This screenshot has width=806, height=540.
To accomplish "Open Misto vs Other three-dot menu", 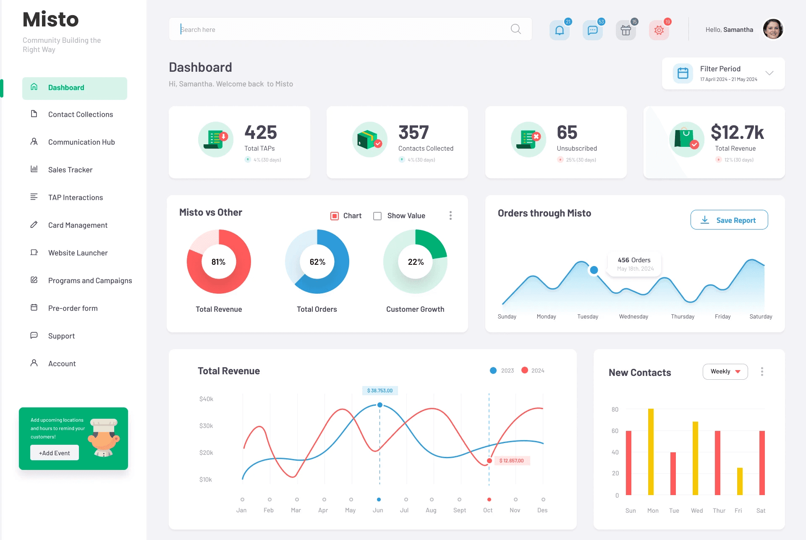I will [x=450, y=216].
